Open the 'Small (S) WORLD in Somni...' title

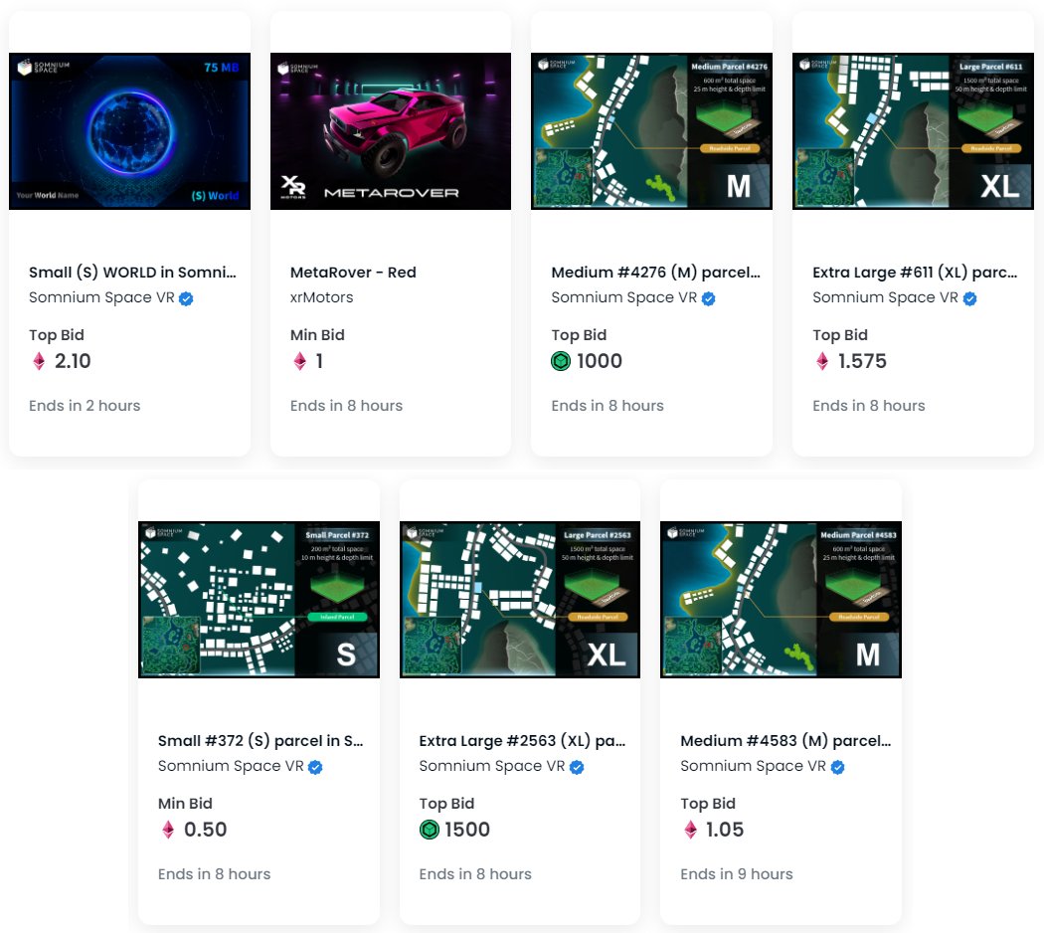(x=132, y=273)
